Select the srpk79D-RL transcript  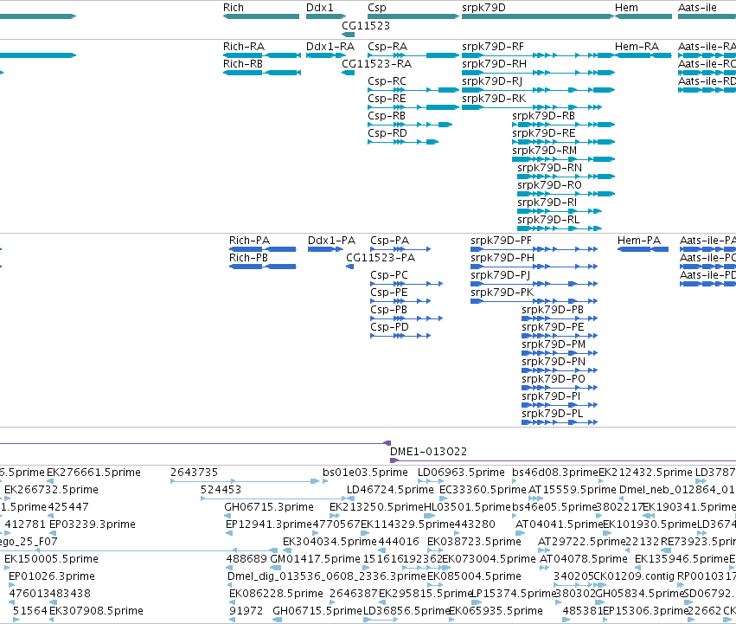548,221
